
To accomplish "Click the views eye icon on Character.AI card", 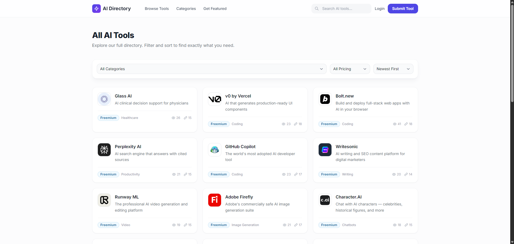I will tap(395, 225).
